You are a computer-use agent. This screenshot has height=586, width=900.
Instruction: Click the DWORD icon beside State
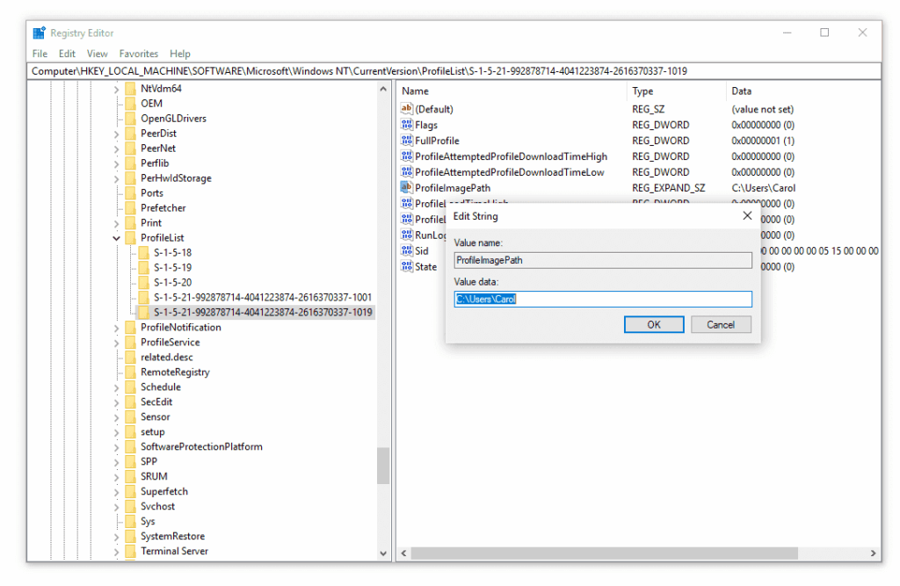(x=406, y=266)
